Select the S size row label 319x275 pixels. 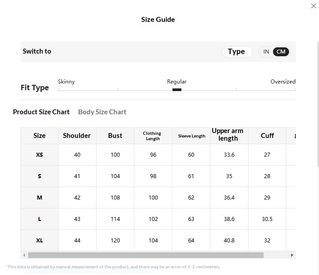coord(39,176)
